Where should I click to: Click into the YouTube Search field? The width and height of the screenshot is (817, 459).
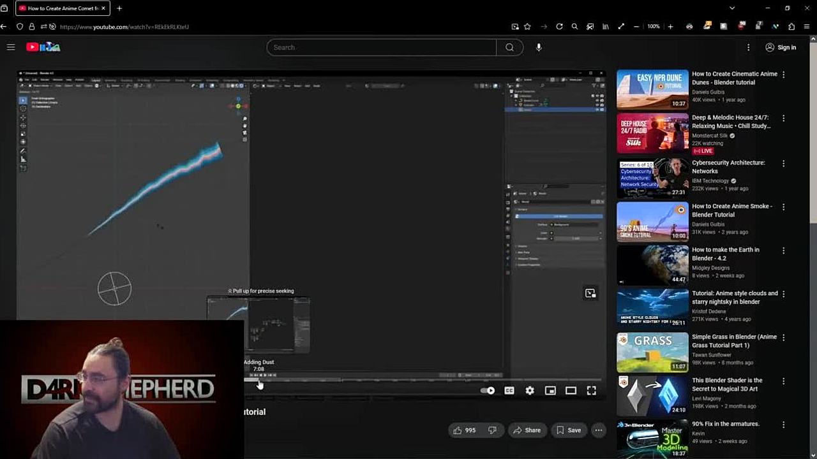coord(381,47)
